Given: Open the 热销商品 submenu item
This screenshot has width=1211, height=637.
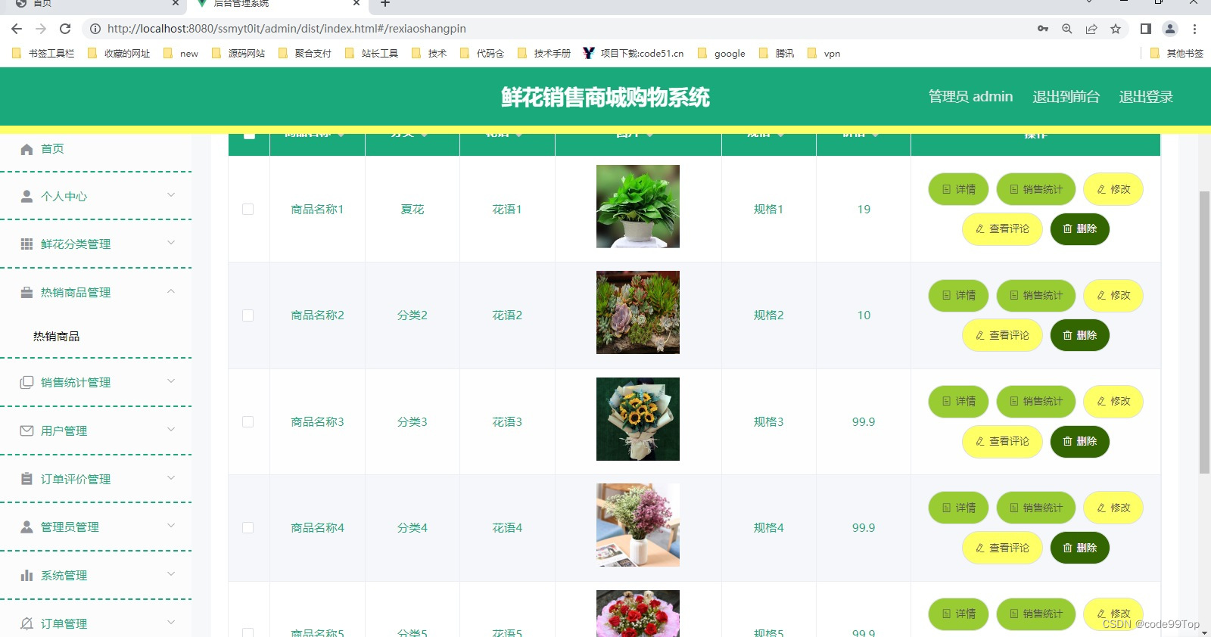Looking at the screenshot, I should [x=56, y=337].
